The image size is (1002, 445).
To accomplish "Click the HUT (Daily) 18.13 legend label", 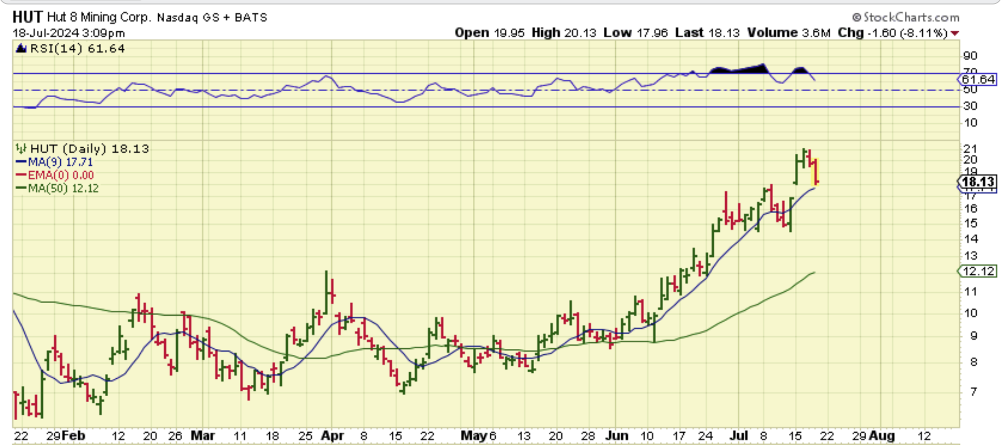I will [x=90, y=148].
